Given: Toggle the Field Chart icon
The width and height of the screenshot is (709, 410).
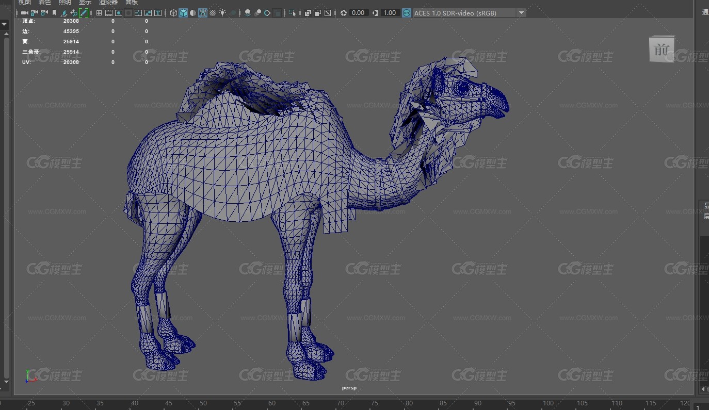Looking at the screenshot, I should pos(138,13).
